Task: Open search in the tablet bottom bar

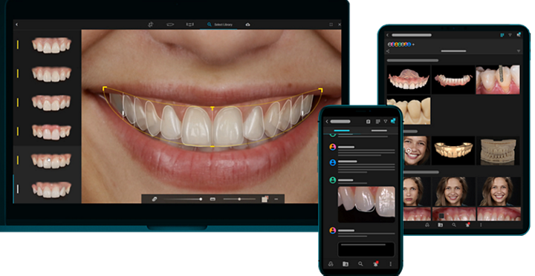Action: point(454,226)
